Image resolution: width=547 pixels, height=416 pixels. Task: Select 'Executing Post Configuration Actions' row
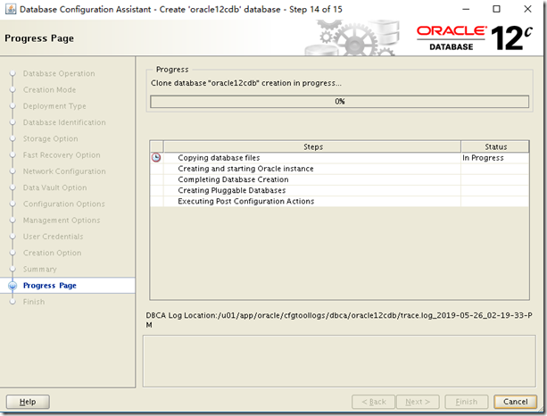(339, 201)
